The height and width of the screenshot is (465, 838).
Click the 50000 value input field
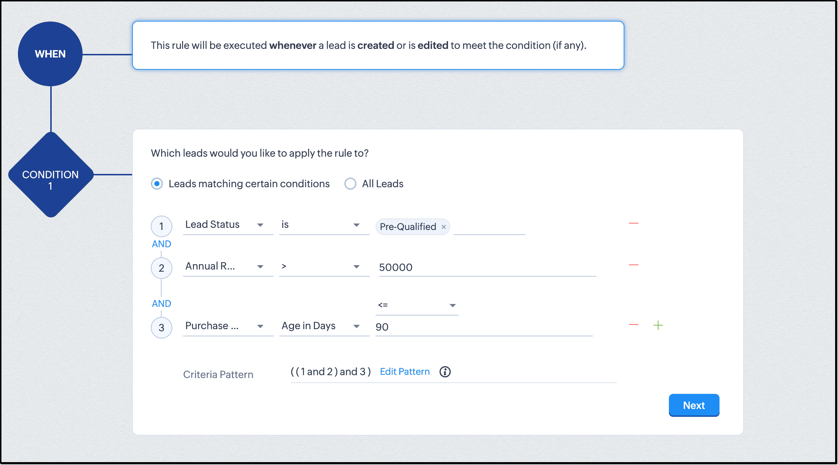pos(487,267)
